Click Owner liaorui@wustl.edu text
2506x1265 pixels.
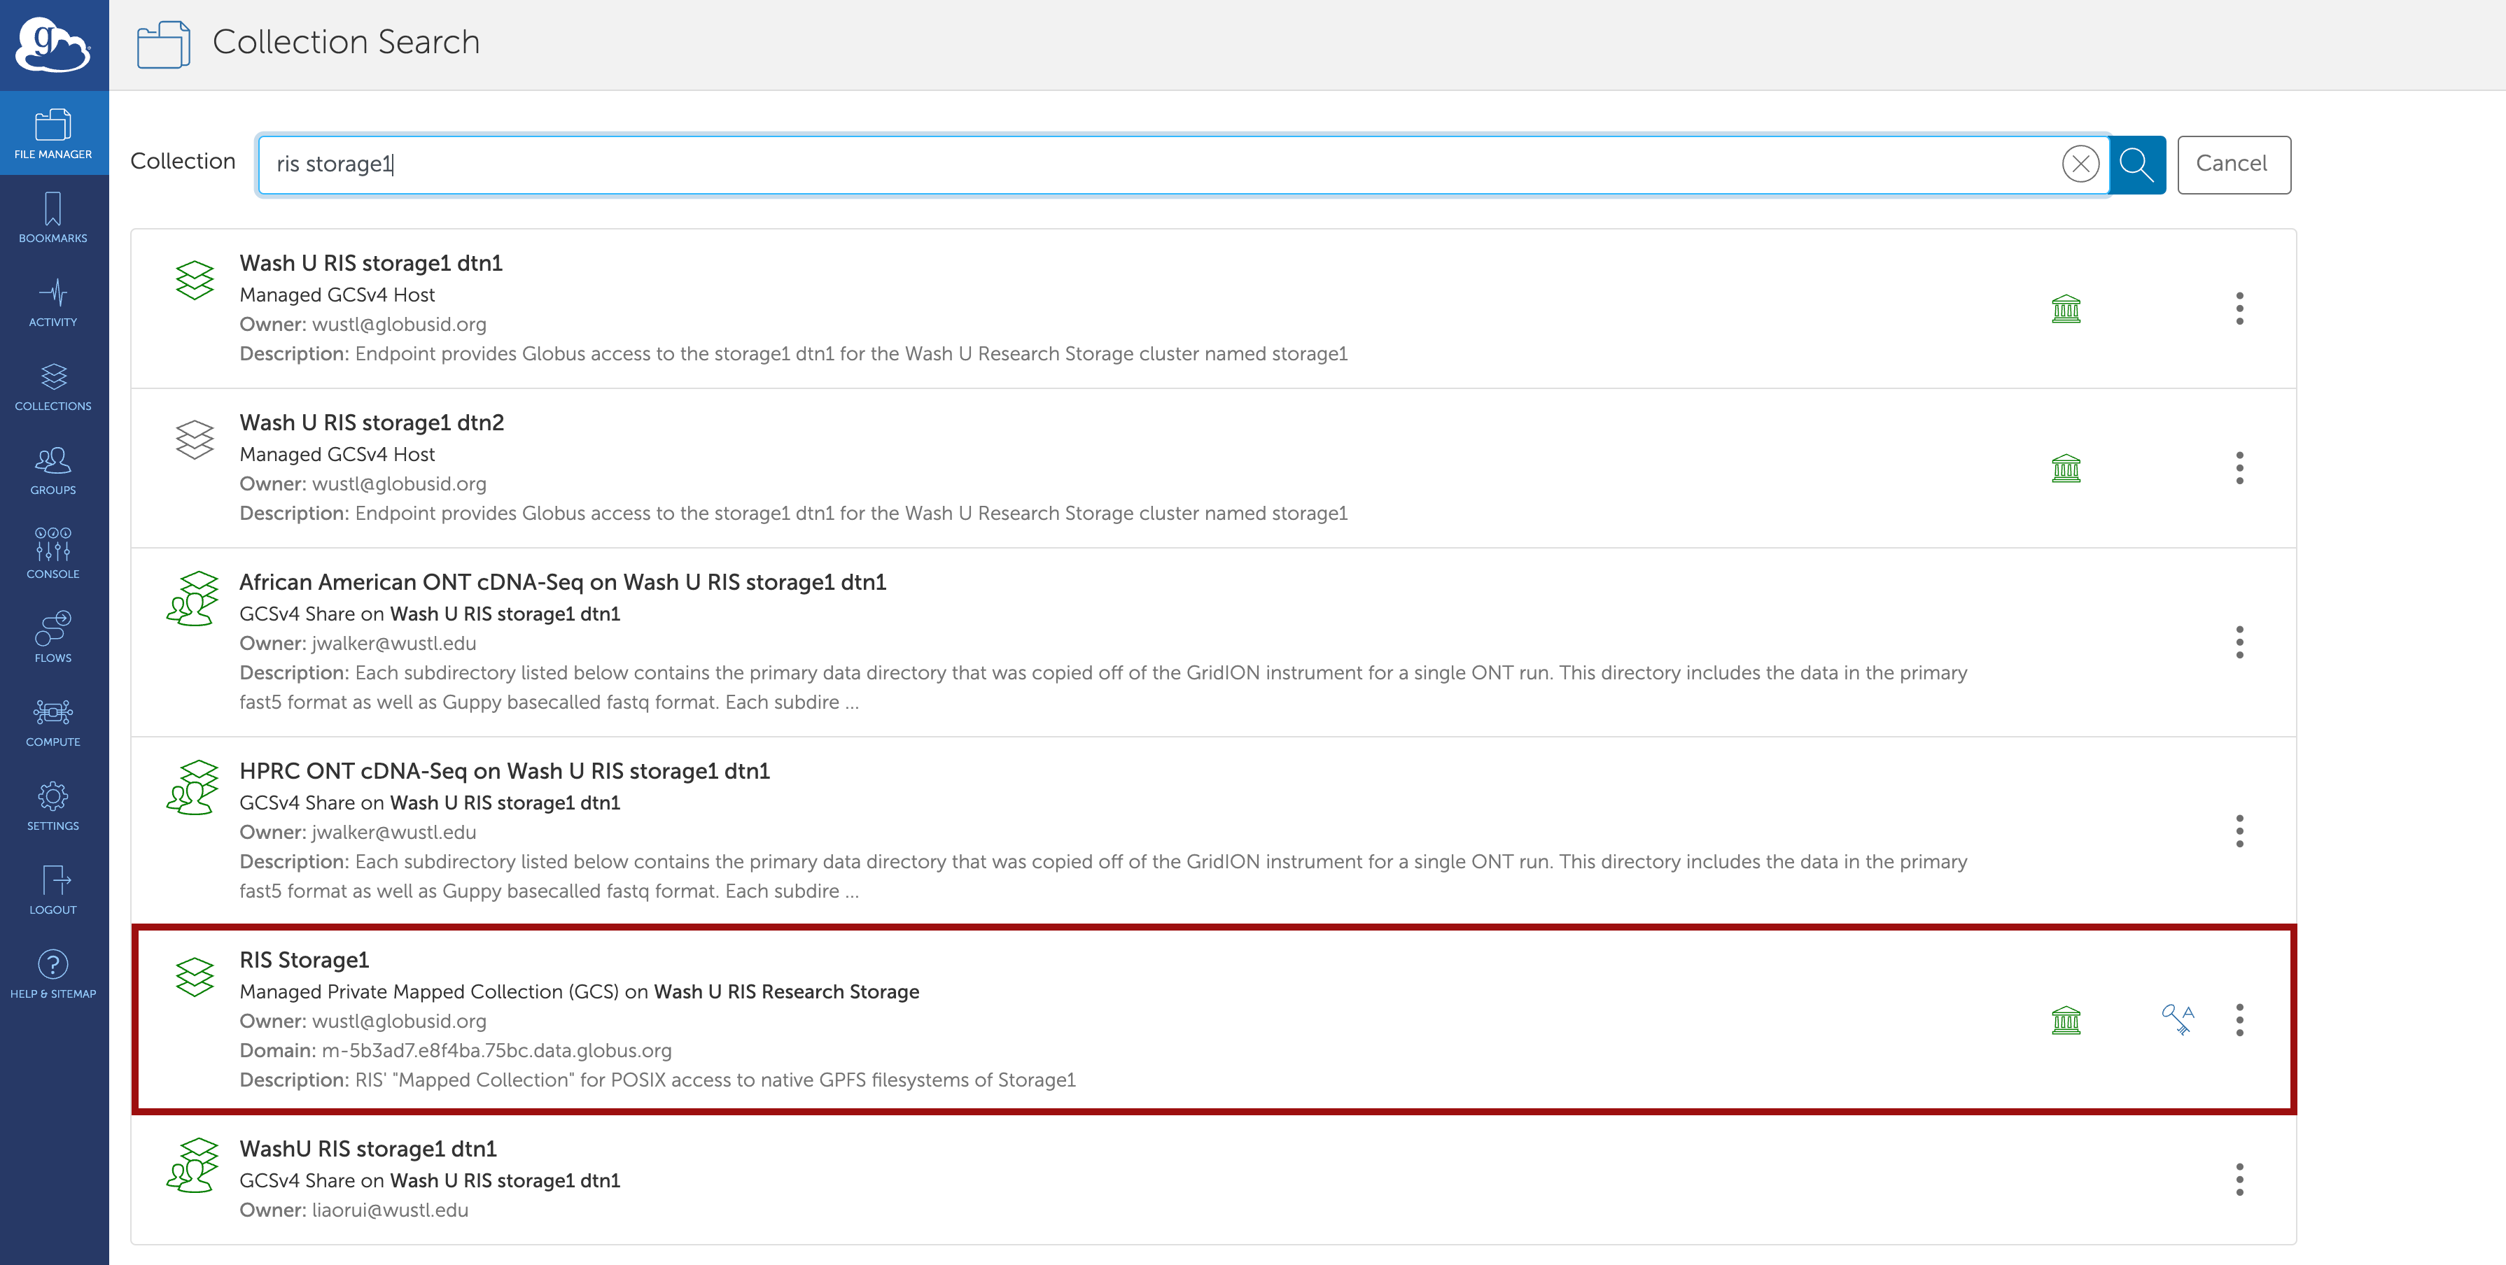point(354,1210)
